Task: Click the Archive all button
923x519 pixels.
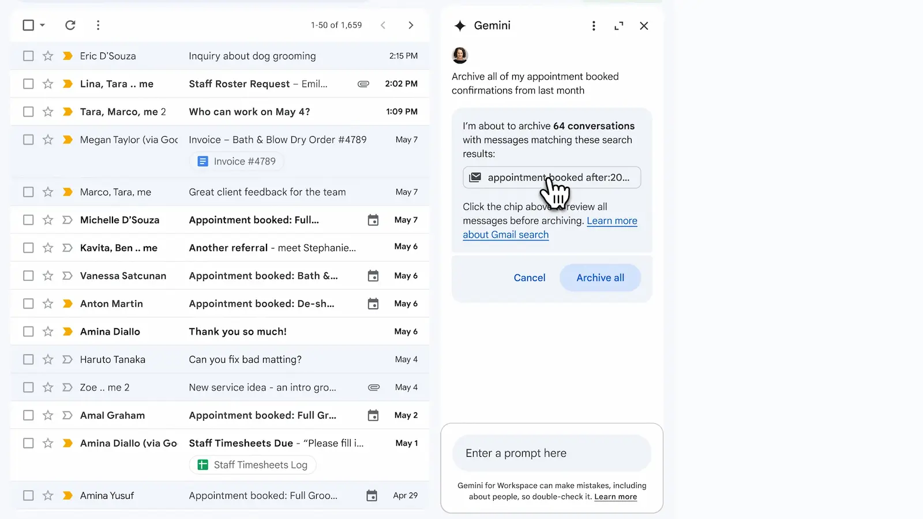Action: click(600, 278)
